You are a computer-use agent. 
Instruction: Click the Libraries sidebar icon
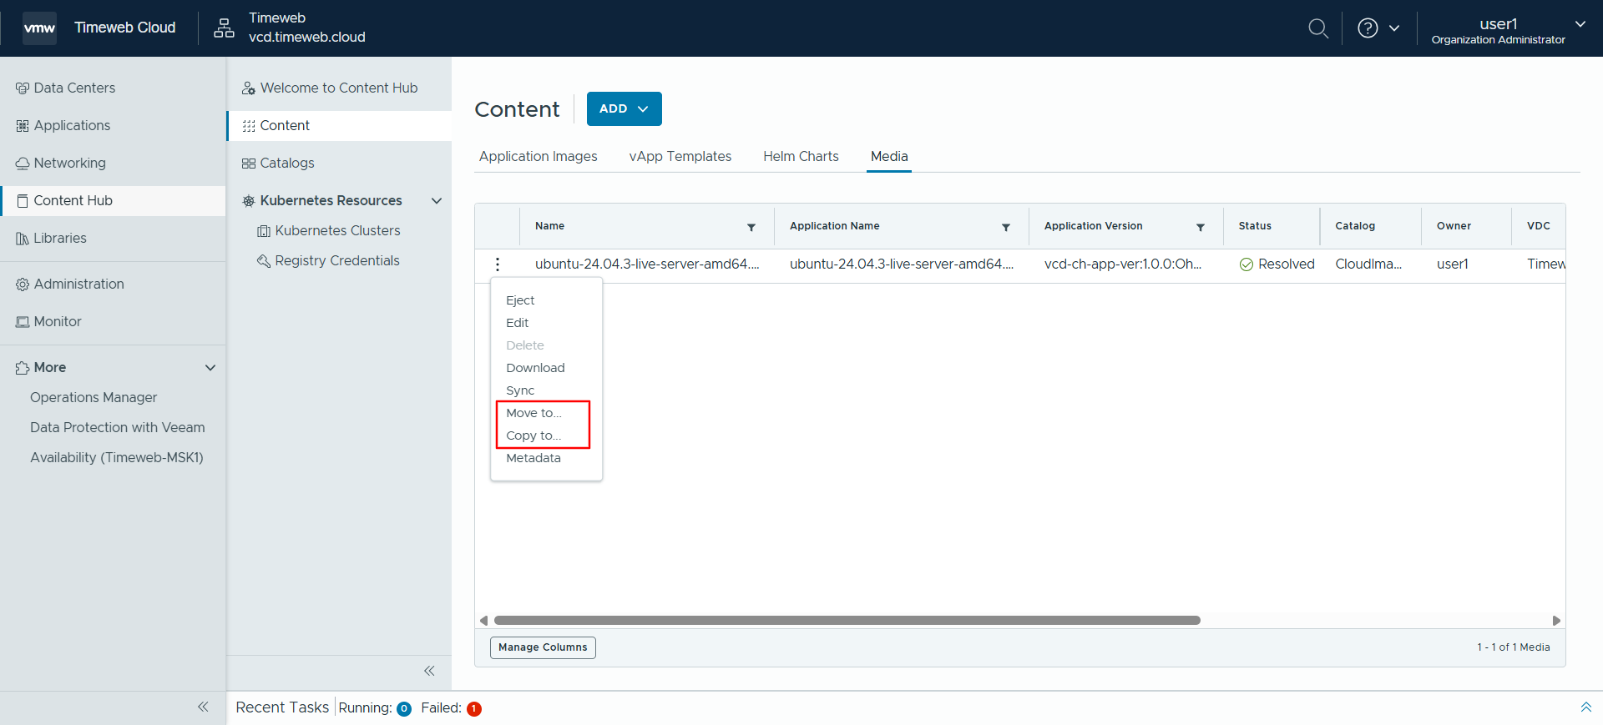(x=23, y=239)
